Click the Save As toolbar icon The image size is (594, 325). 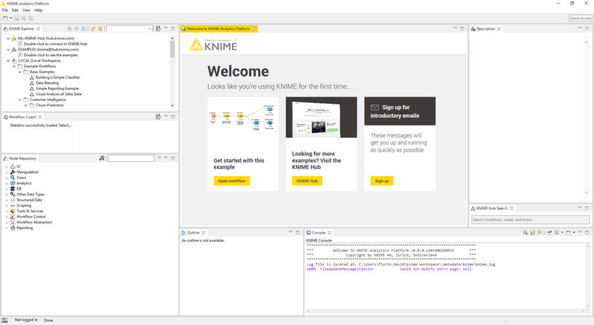pyautogui.click(x=24, y=18)
